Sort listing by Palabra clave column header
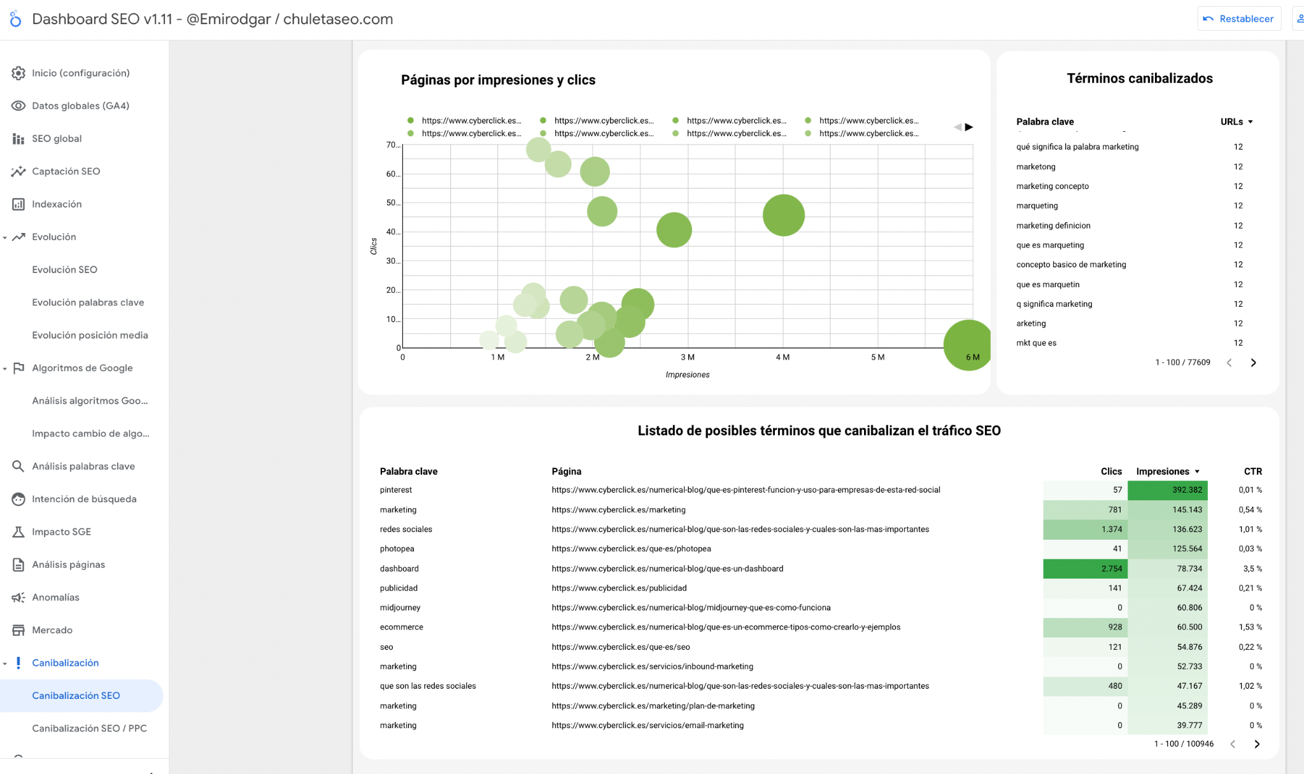 pyautogui.click(x=409, y=472)
